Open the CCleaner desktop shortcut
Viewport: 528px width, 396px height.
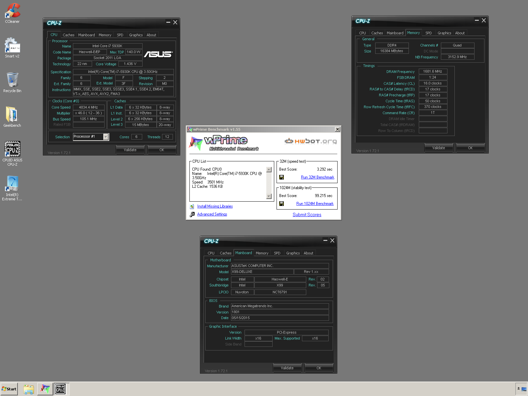coord(12,13)
